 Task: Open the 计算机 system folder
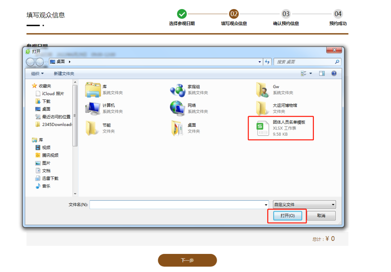104,109
